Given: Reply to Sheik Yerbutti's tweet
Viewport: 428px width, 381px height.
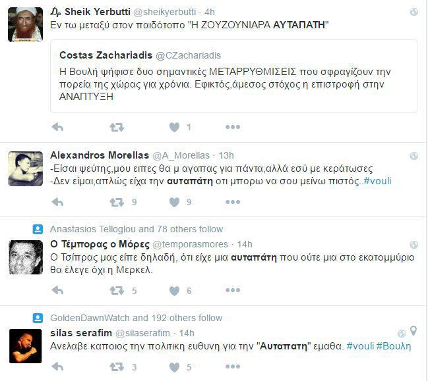Looking at the screenshot, I should tap(57, 127).
